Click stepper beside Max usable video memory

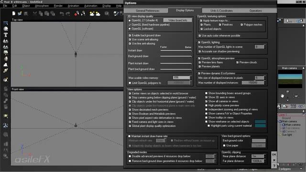coord(190,77)
